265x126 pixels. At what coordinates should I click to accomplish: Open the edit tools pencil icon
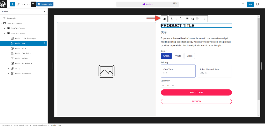18,4
